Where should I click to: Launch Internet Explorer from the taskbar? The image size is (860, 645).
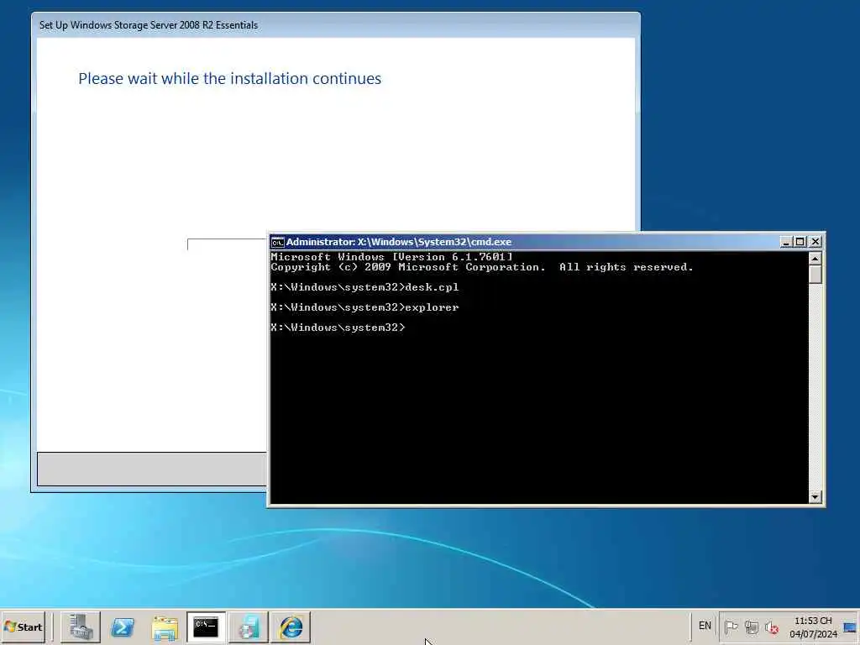(291, 627)
